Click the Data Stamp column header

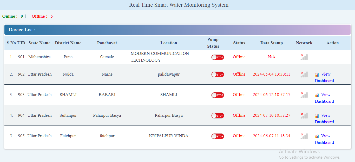272,43
